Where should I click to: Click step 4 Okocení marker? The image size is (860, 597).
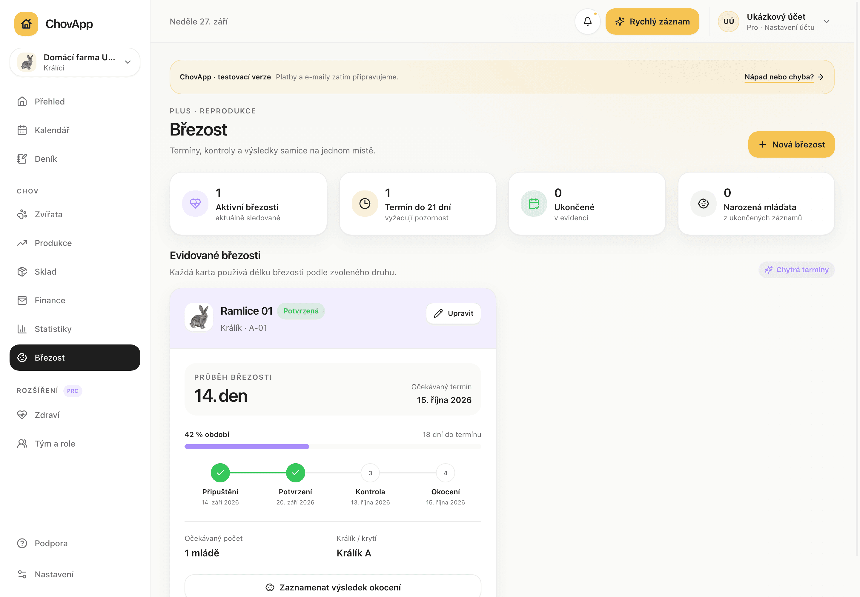click(x=445, y=473)
